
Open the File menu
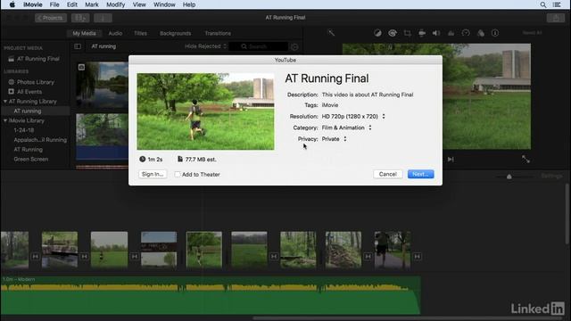[54, 4]
